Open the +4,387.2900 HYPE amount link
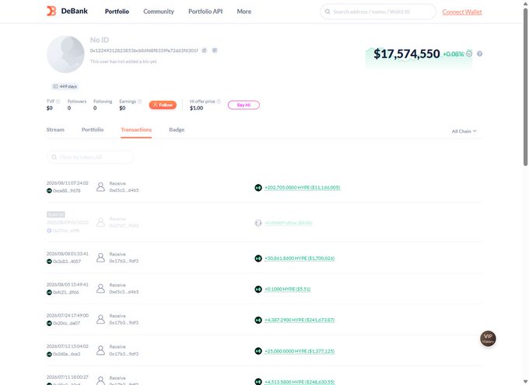The width and height of the screenshot is (529, 385). (x=300, y=320)
